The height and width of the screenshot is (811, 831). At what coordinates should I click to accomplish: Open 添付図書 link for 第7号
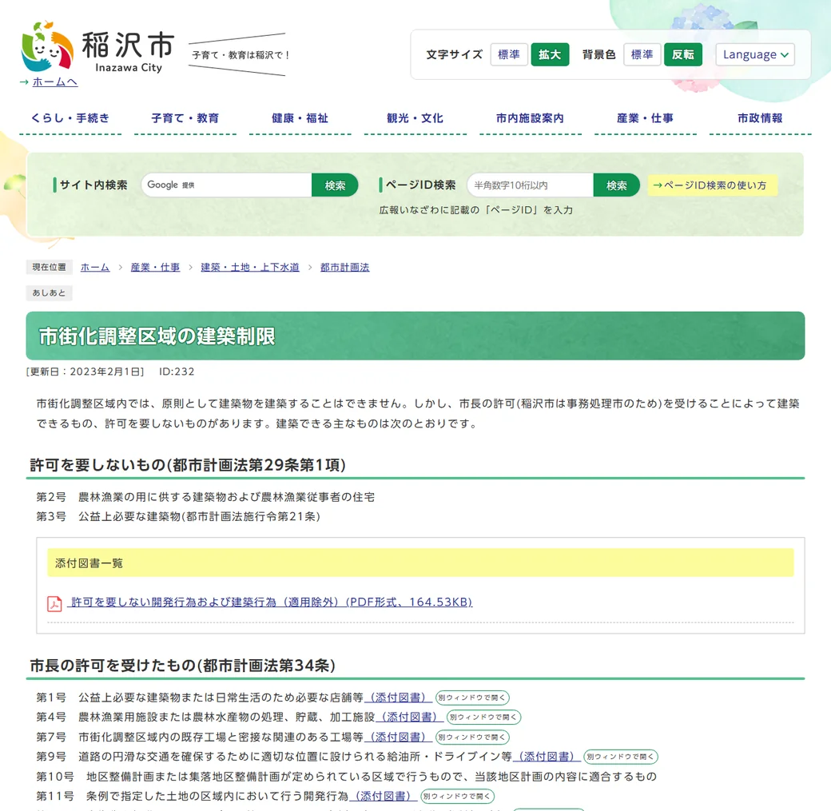pos(398,737)
